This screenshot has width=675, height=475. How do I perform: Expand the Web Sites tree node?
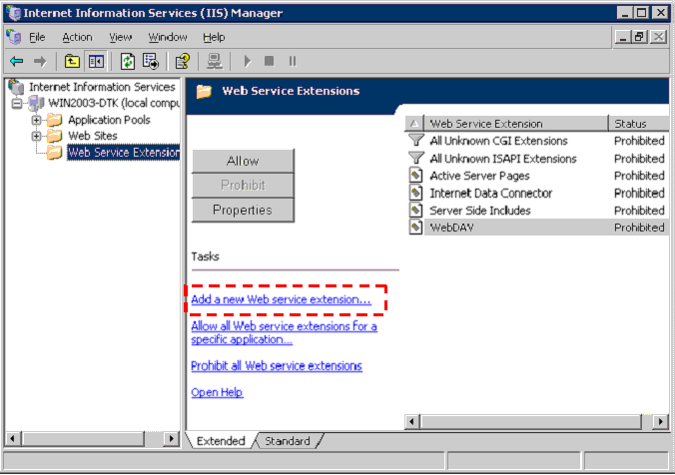click(x=37, y=136)
